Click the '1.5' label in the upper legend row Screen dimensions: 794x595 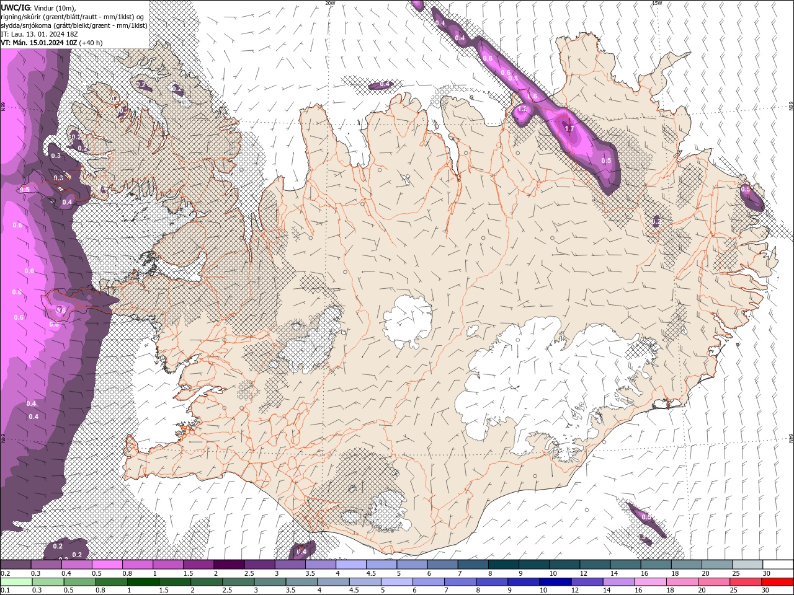(189, 573)
